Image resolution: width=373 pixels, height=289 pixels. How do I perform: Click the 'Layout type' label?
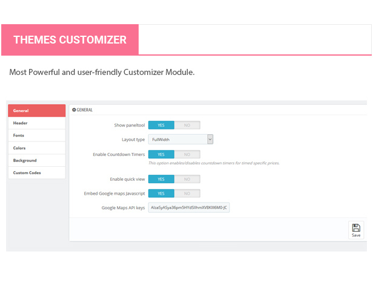tap(133, 140)
